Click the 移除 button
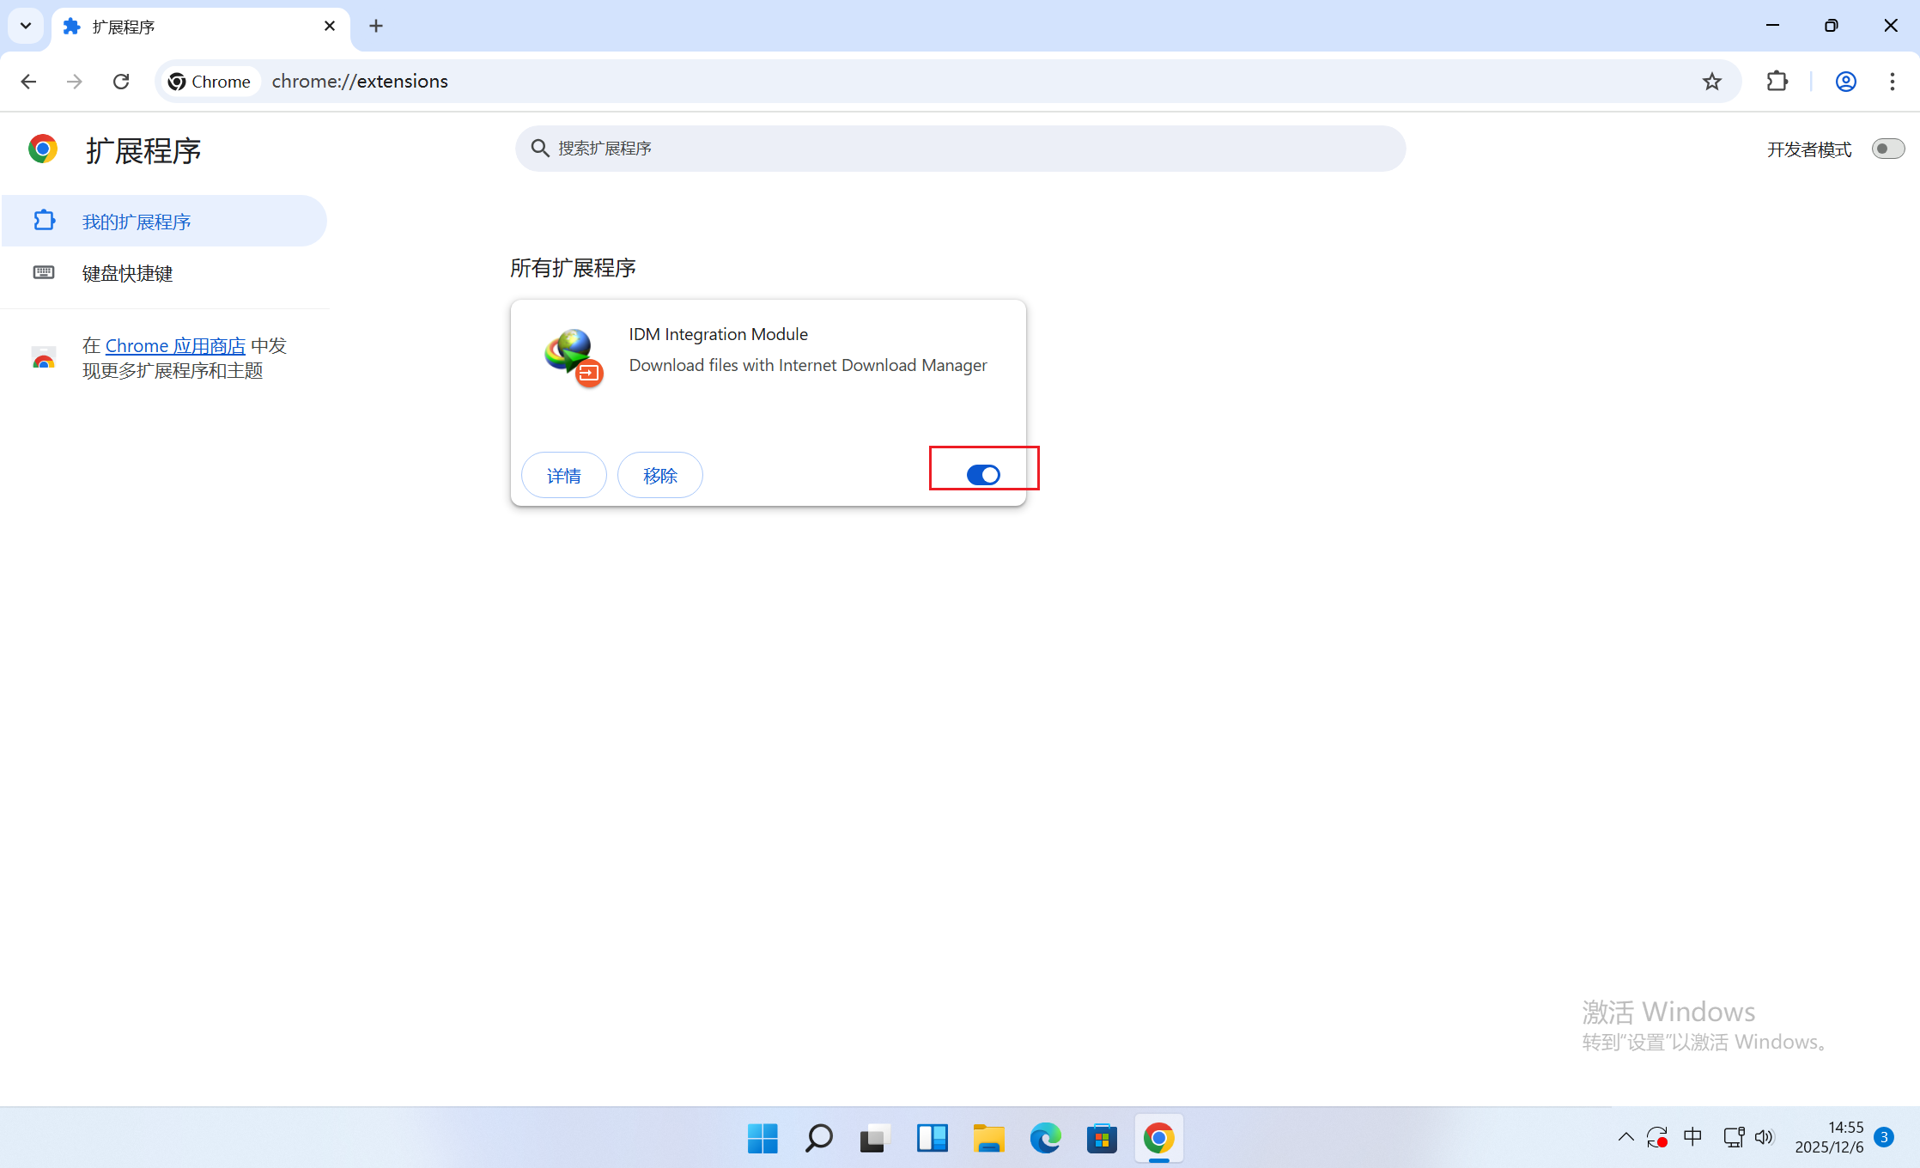 point(659,476)
